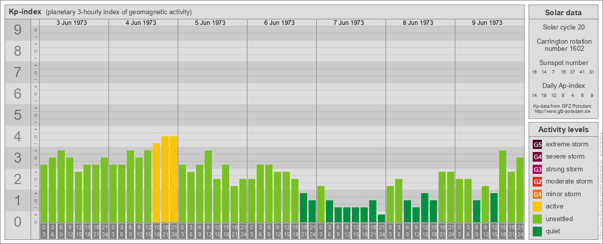Click the Daily Ap-index value 19

click(544, 95)
